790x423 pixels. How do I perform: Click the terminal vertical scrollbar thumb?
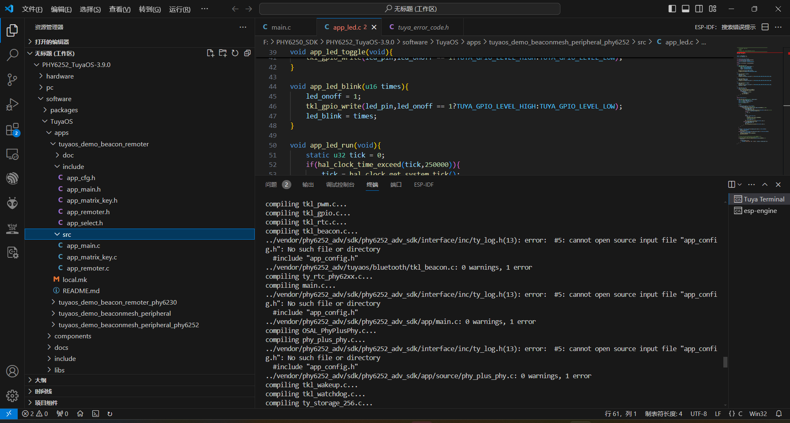(725, 362)
